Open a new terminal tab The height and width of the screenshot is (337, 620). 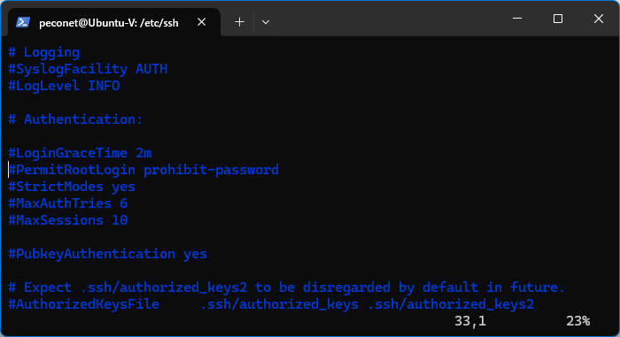click(x=239, y=22)
